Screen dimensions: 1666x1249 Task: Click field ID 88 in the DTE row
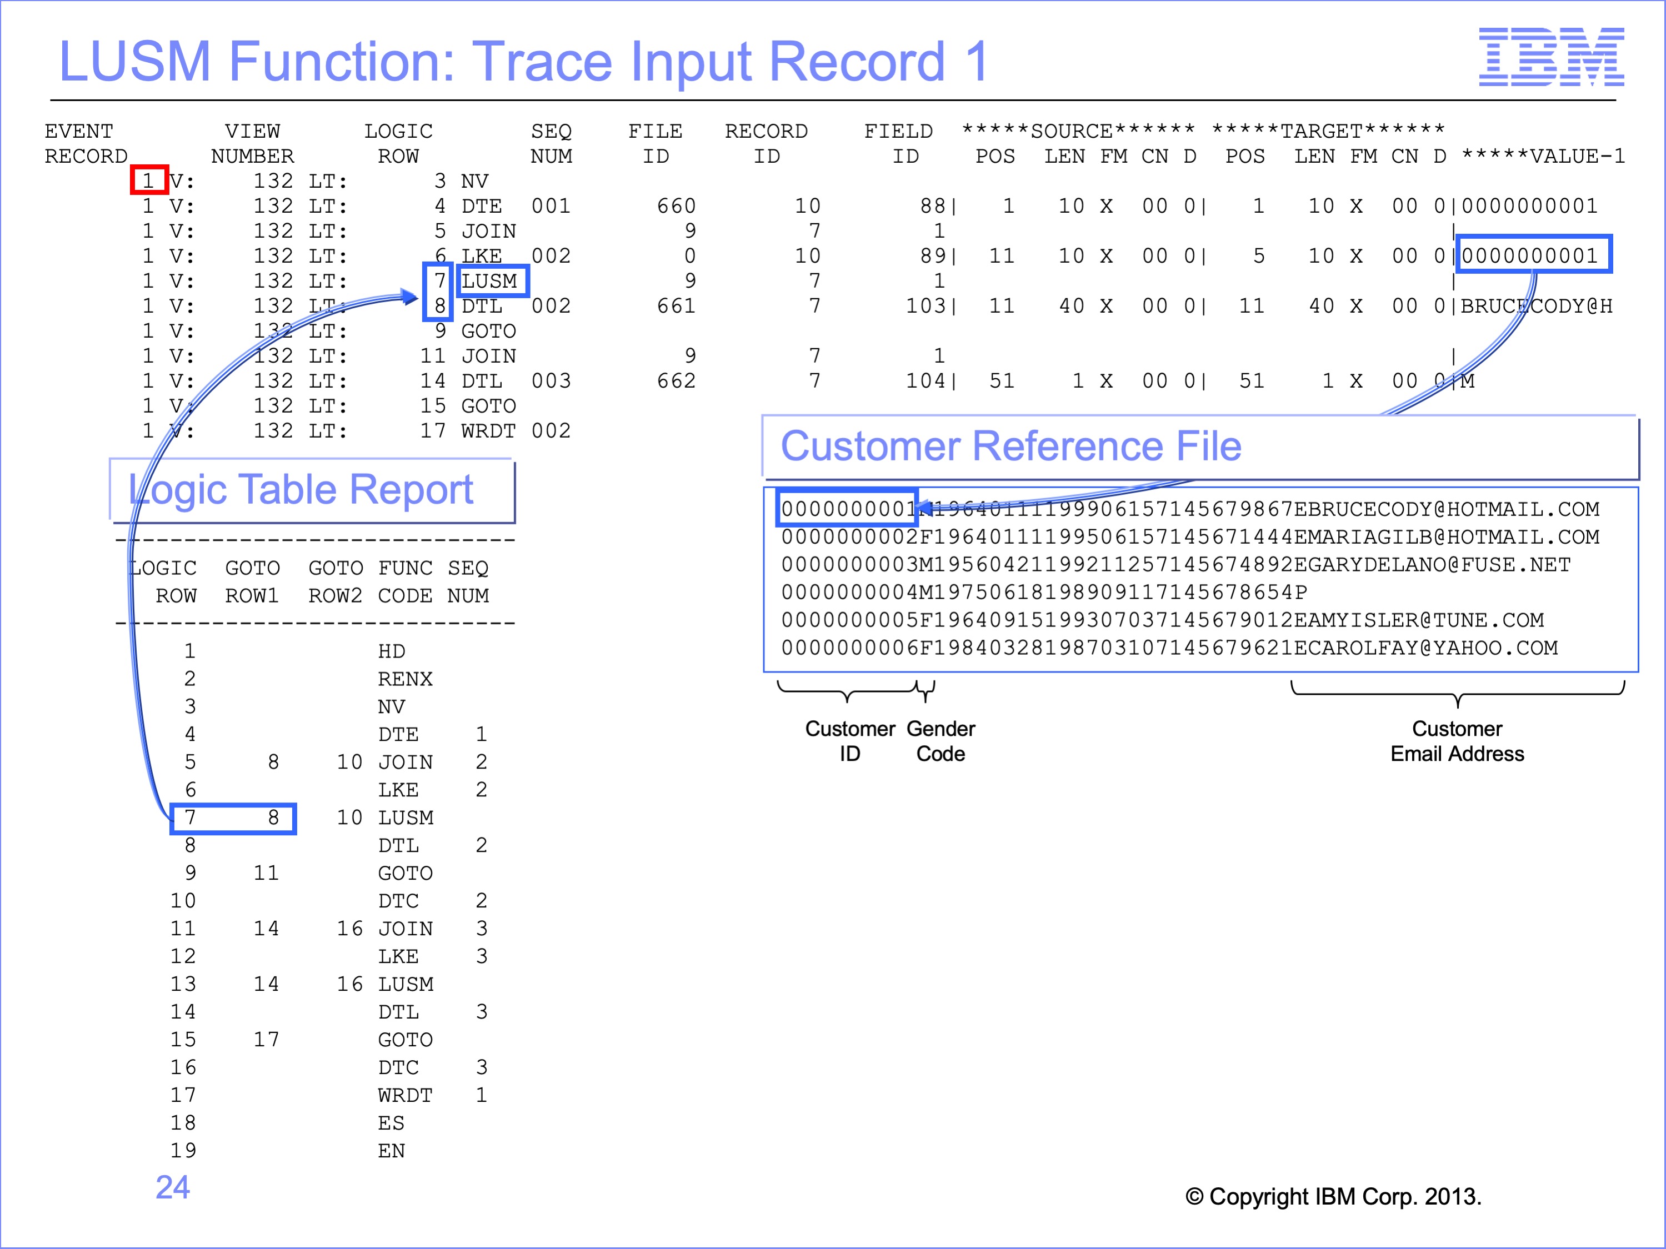pos(932,206)
